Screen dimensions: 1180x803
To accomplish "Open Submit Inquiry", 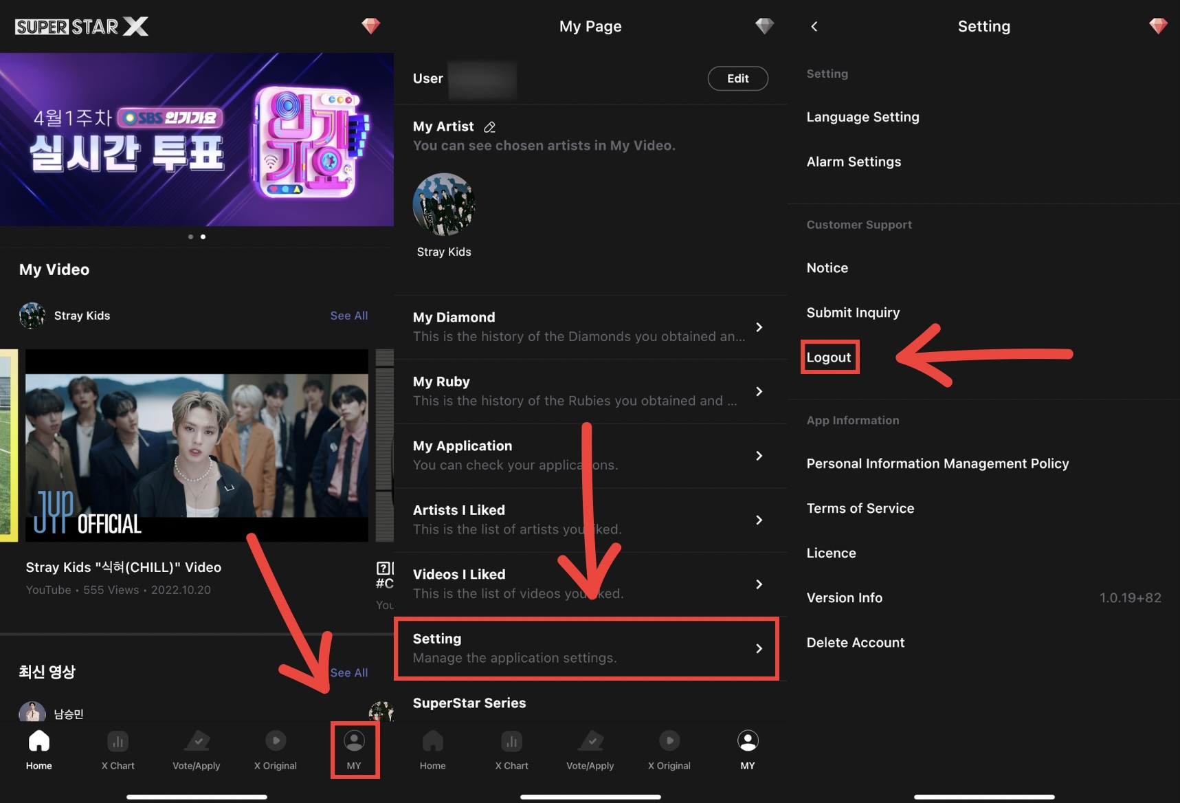I will pyautogui.click(x=853, y=313).
